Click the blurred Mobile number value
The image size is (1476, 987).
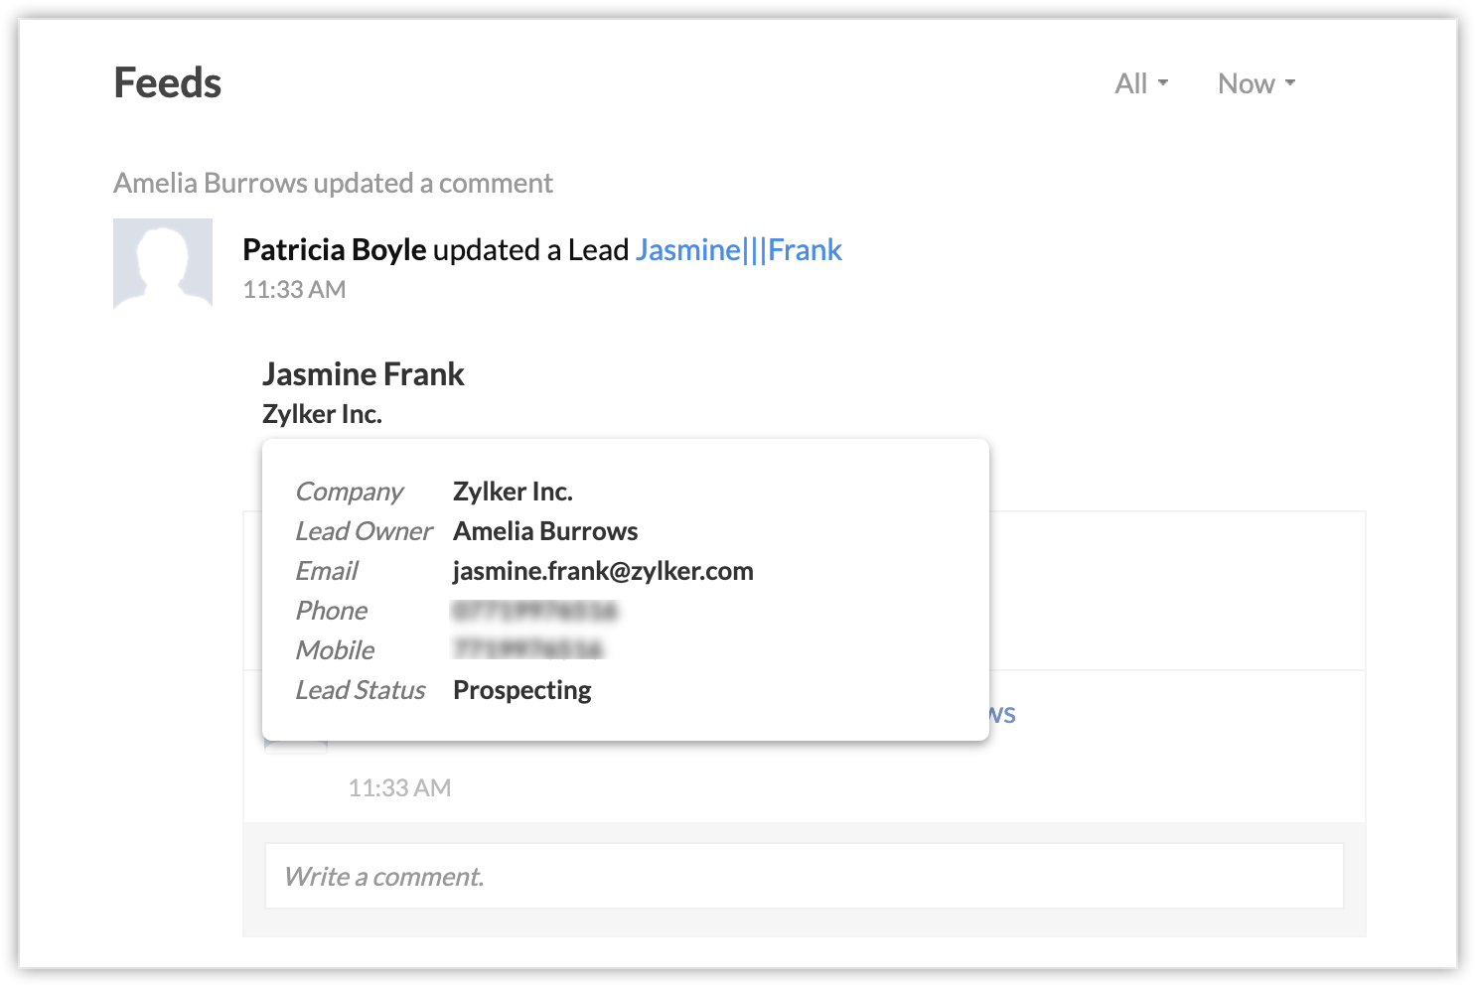pyautogui.click(x=528, y=650)
